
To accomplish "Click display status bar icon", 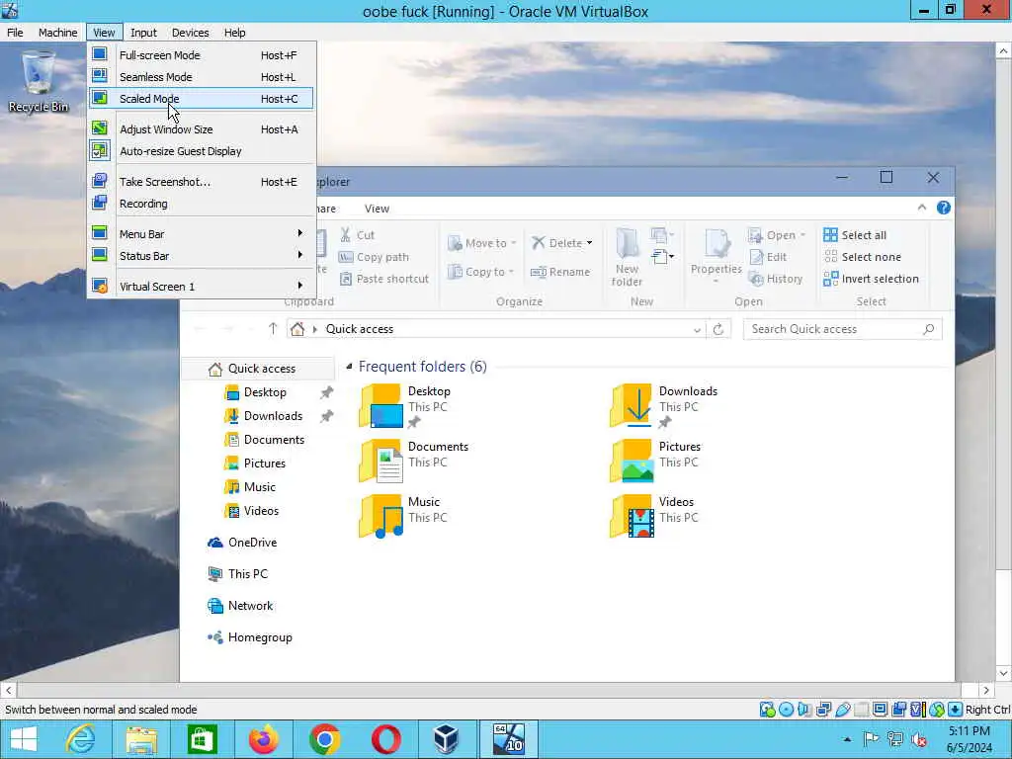I will point(880,710).
